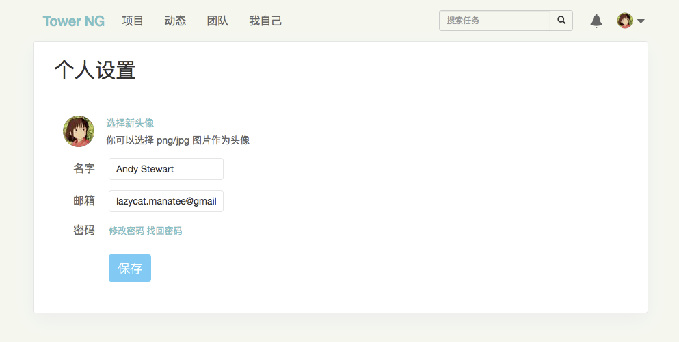Image resolution: width=679 pixels, height=342 pixels.
Task: Expand the account dropdown caret
Action: [641, 21]
